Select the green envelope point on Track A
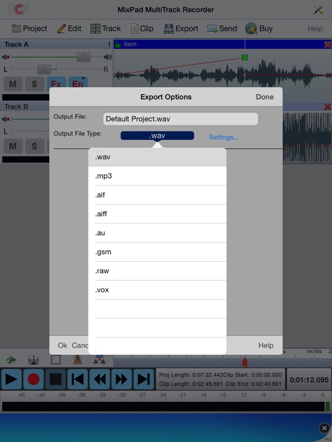The height and width of the screenshot is (442, 332). point(245,58)
